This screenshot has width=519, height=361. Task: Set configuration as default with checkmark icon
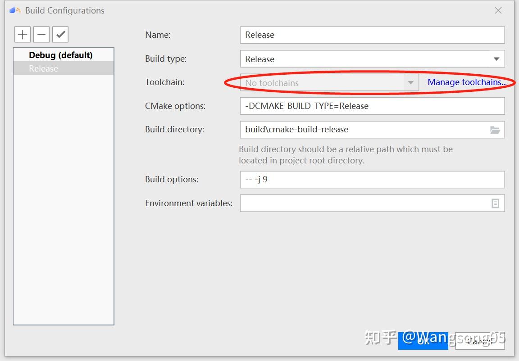[60, 34]
